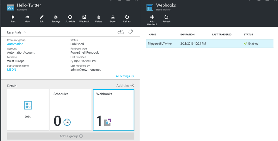Click the tags icon in Essentials
This screenshot has width=278, height=141.
tap(130, 32)
